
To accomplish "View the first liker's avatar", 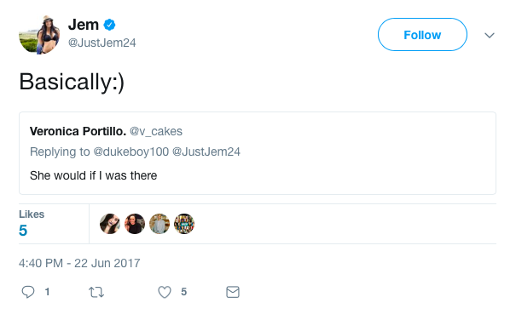I will (110, 224).
